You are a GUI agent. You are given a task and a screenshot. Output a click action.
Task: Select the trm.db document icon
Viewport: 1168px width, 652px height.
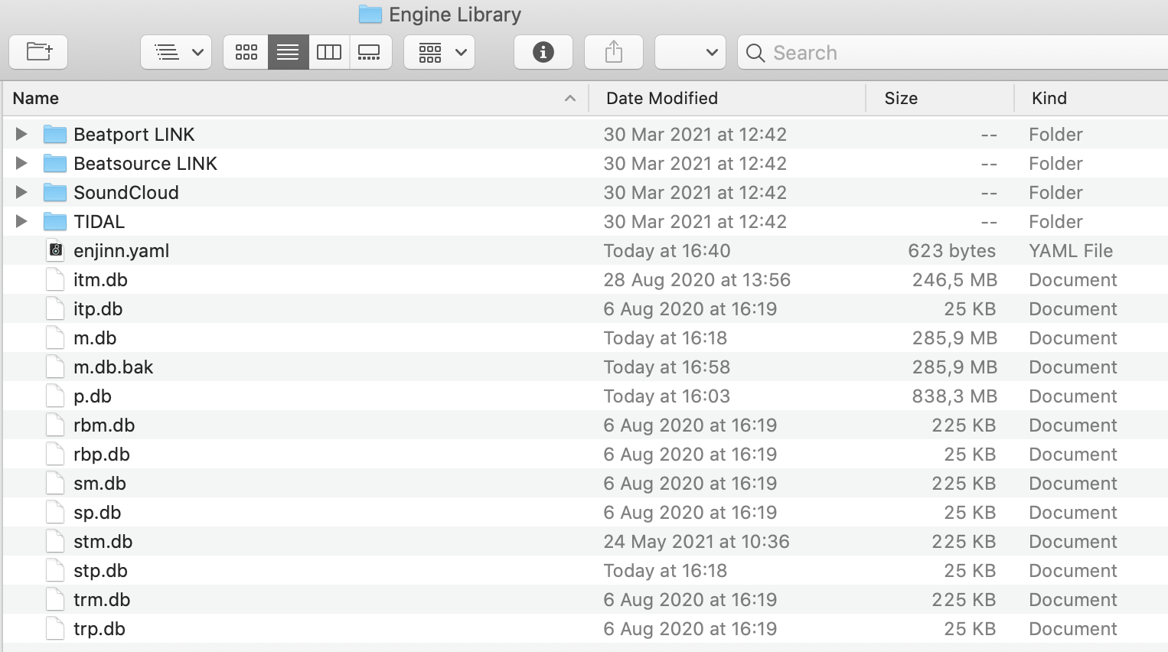point(55,599)
